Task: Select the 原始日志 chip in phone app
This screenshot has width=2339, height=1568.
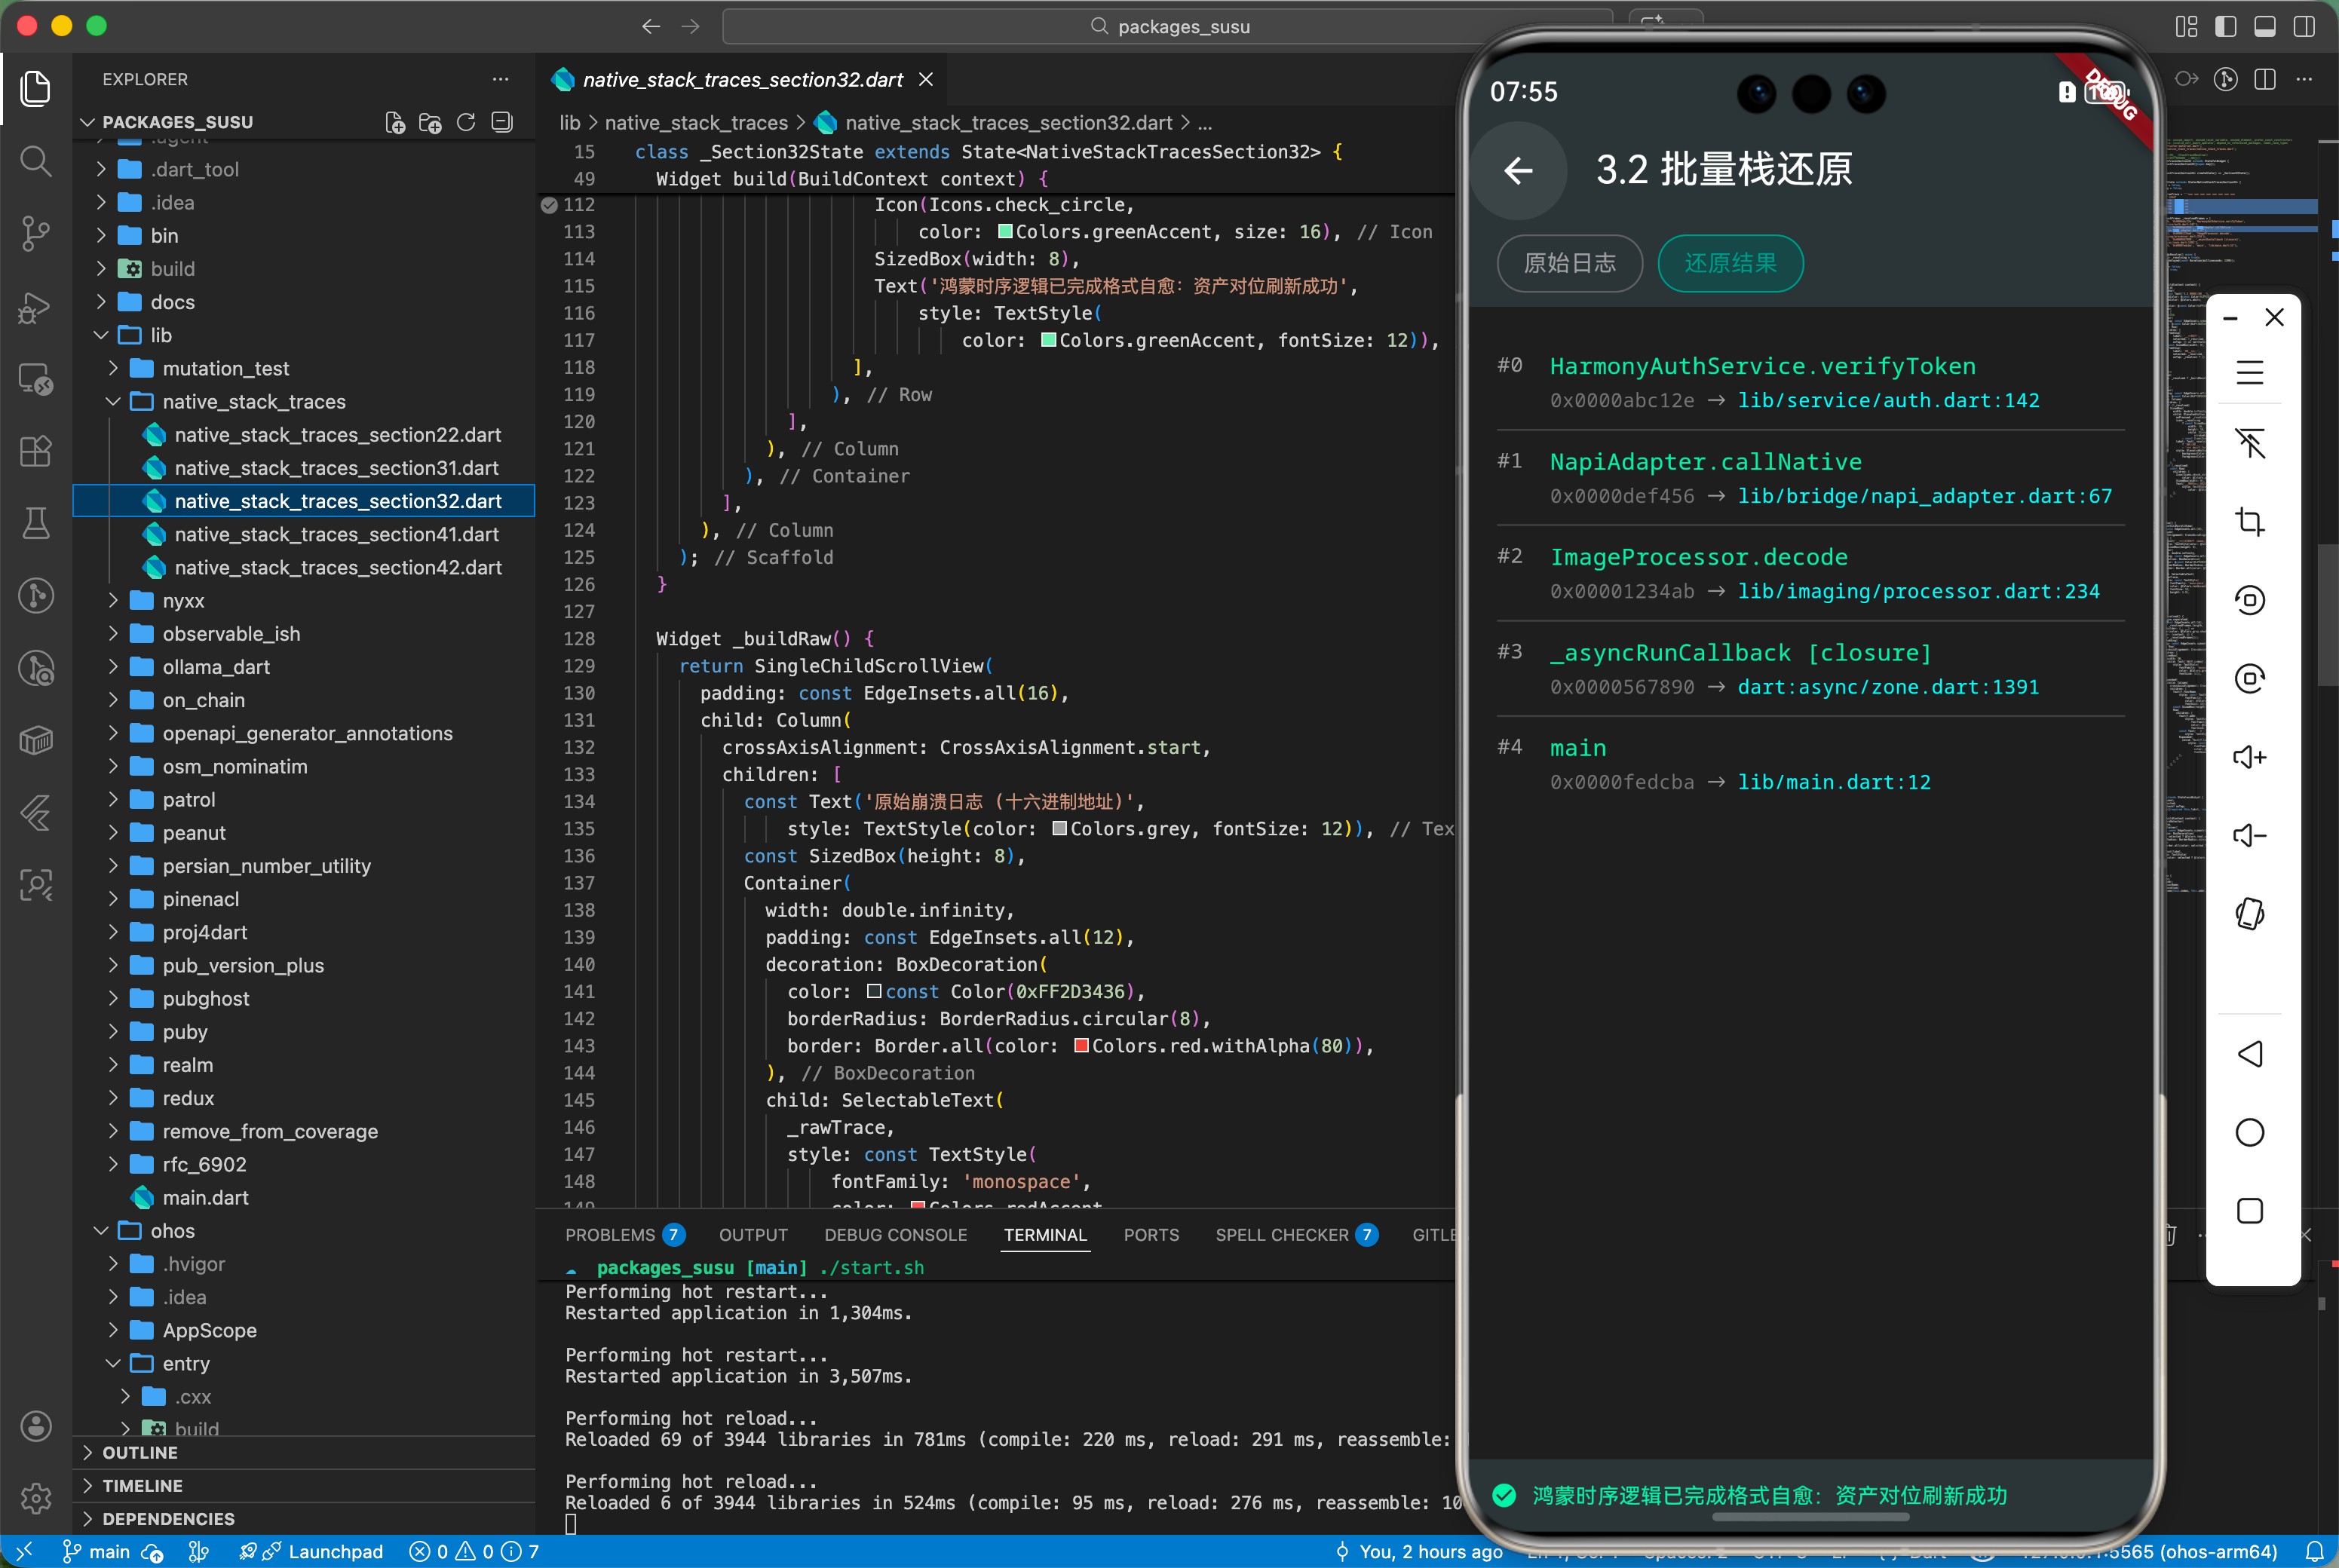Action: tap(1569, 263)
